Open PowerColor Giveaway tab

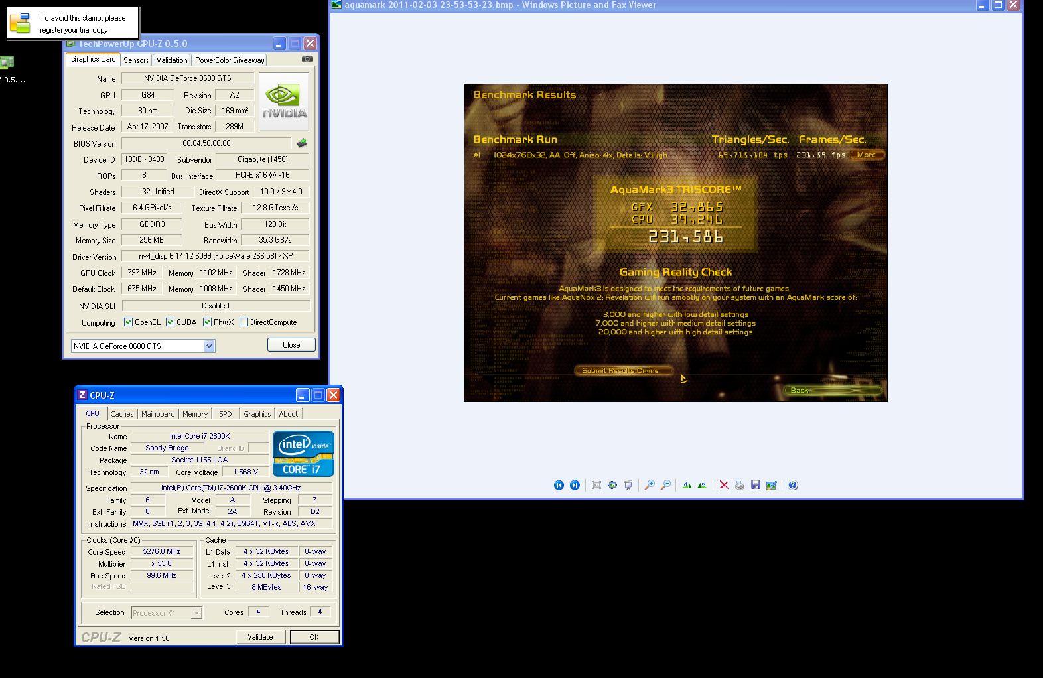click(x=230, y=60)
